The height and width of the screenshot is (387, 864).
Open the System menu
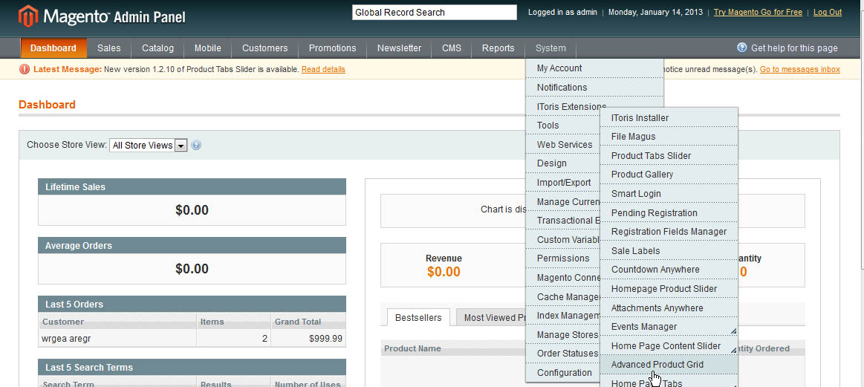coord(550,48)
